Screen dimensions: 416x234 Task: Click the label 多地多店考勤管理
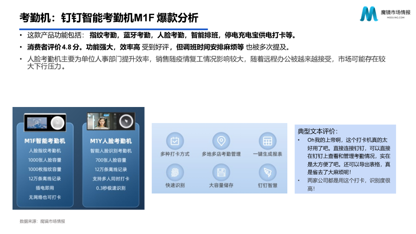pos(221,154)
